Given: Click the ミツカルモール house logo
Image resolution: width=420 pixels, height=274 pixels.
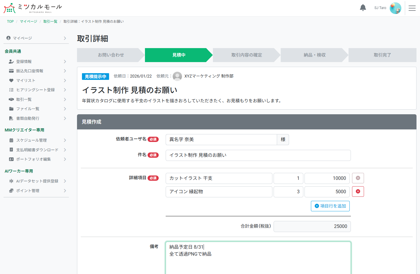Looking at the screenshot, I should coord(10,8).
